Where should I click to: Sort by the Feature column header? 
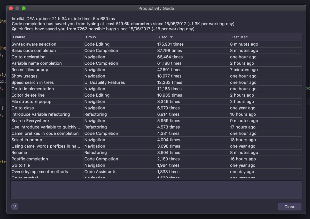[47, 37]
